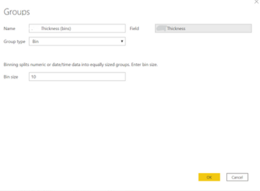This screenshot has height=191, width=260.
Task: Click the Group type label
Action: tap(14, 42)
